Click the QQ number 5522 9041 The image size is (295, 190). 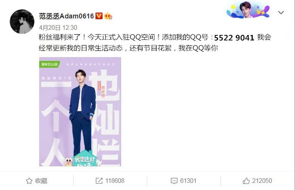pos(234,38)
